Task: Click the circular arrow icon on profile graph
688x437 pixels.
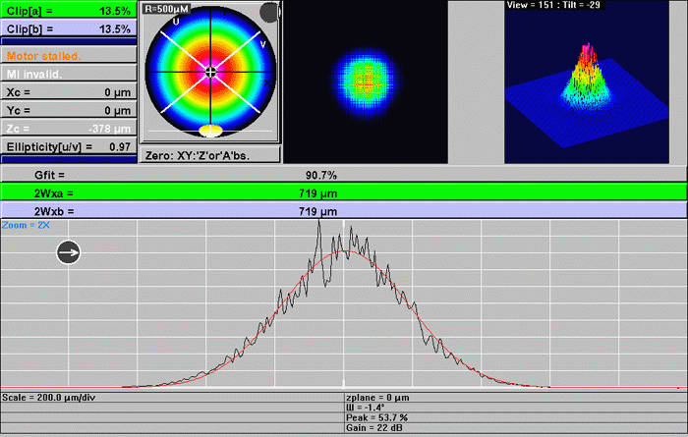Action: (x=69, y=252)
